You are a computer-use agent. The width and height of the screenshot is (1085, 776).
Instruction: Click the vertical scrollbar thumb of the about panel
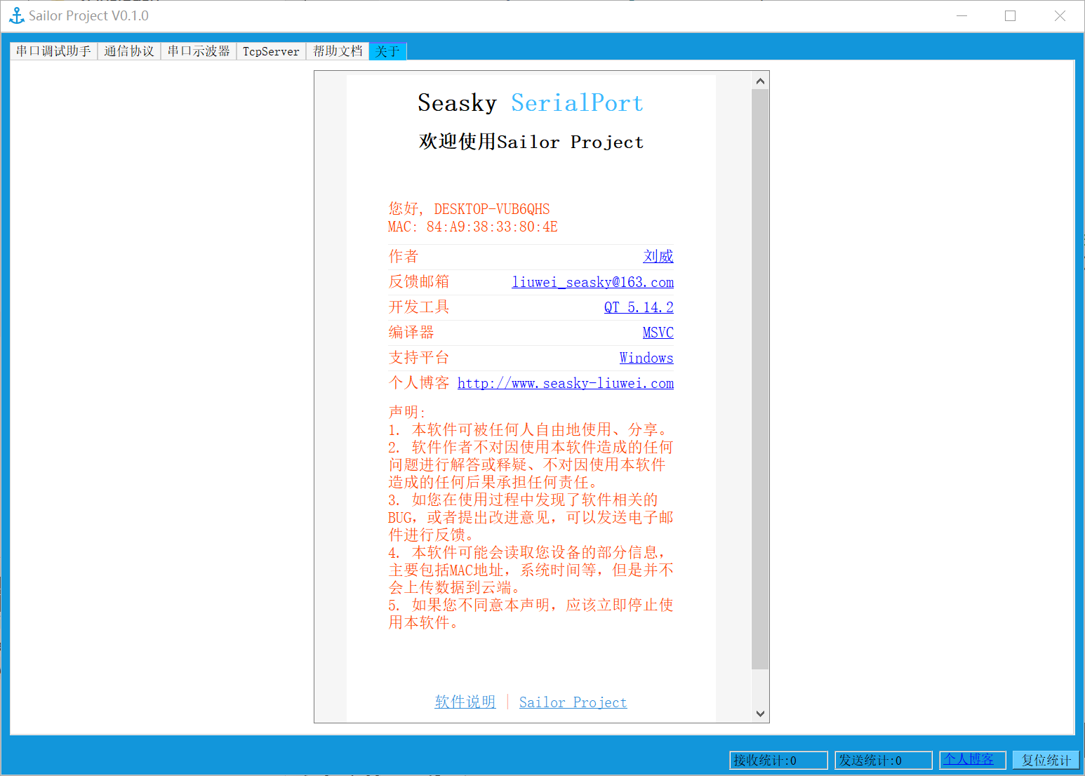coord(760,379)
